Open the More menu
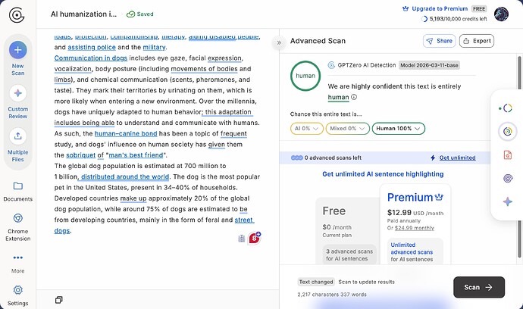 [18, 264]
